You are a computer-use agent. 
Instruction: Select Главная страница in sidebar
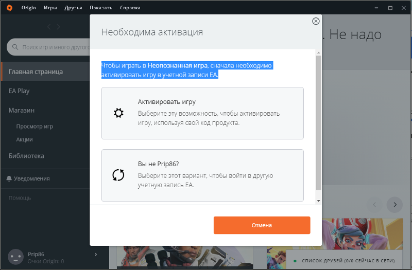click(45, 71)
